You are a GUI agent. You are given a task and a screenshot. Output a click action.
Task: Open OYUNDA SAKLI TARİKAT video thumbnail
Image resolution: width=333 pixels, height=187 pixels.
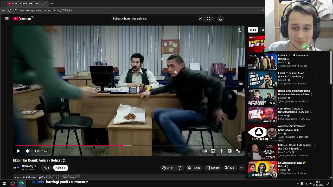pyautogui.click(x=262, y=133)
